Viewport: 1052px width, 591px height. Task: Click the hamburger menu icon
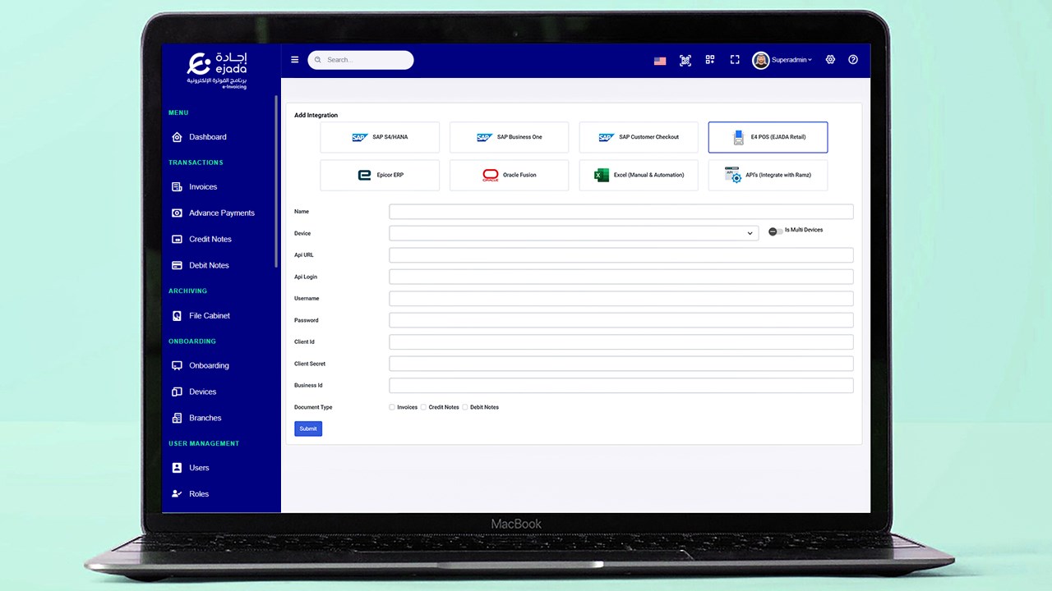tap(294, 59)
